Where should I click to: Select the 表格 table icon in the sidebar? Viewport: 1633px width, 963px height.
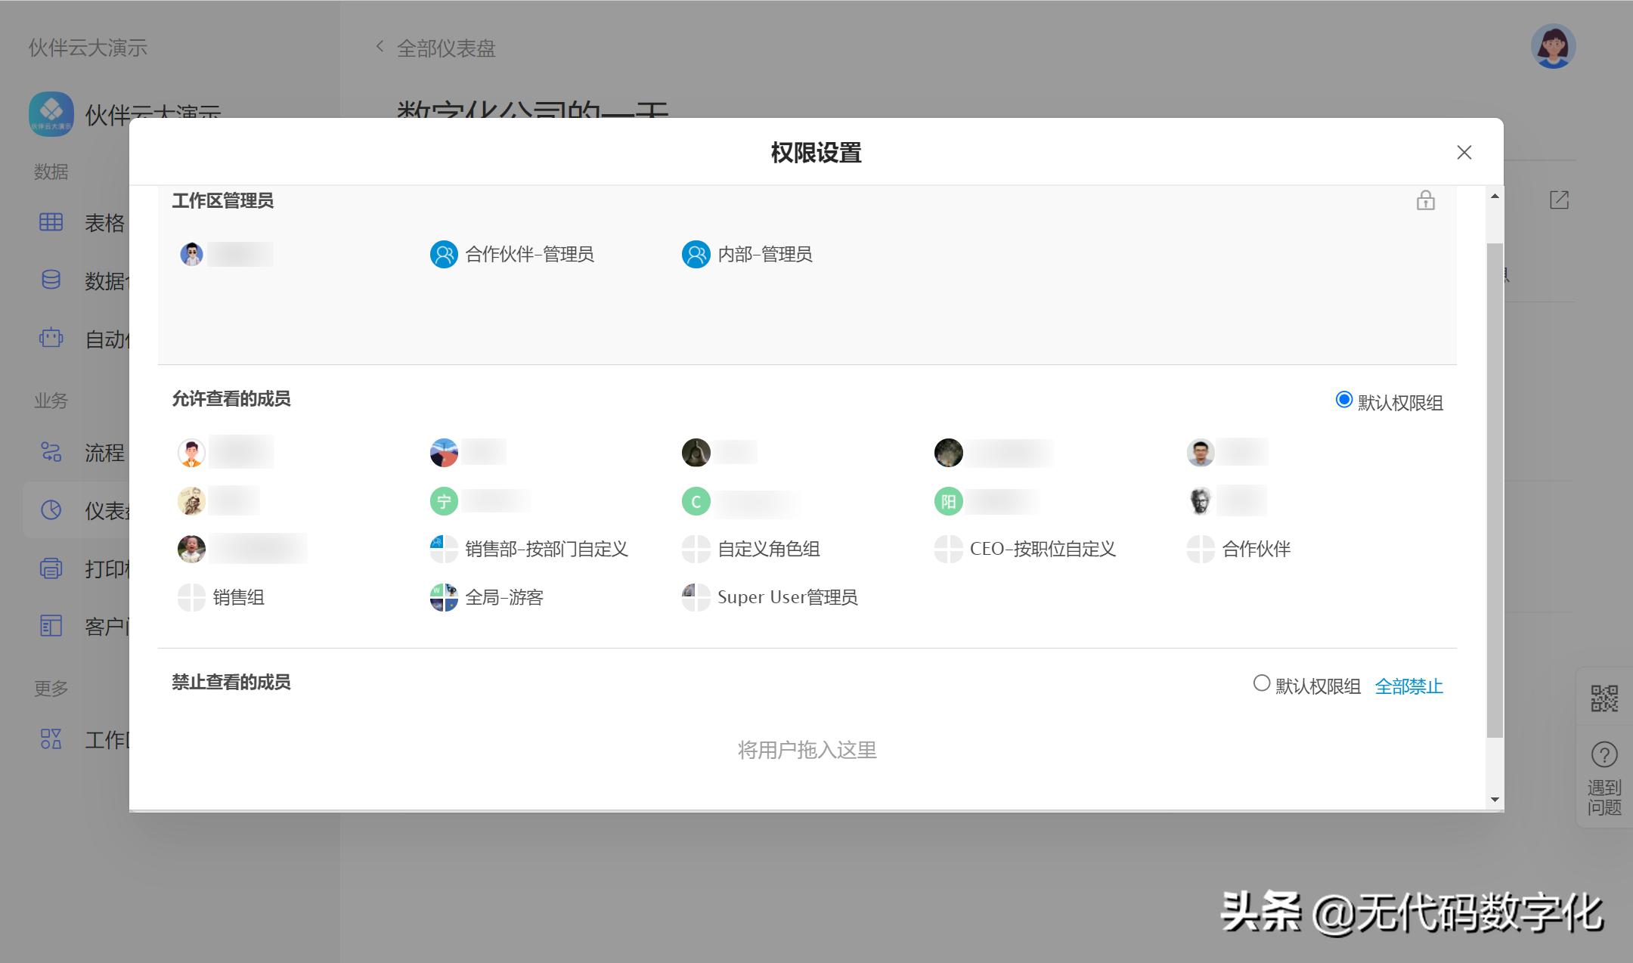[50, 221]
